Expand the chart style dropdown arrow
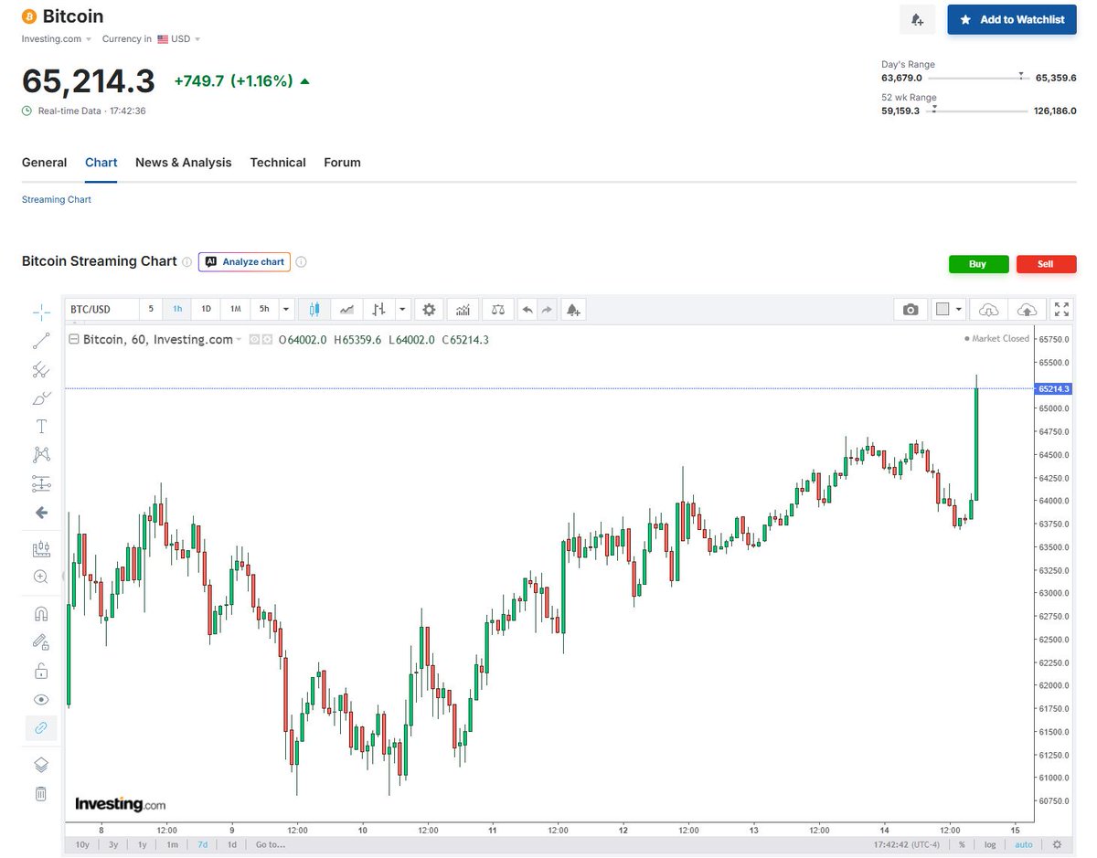 tap(402, 309)
